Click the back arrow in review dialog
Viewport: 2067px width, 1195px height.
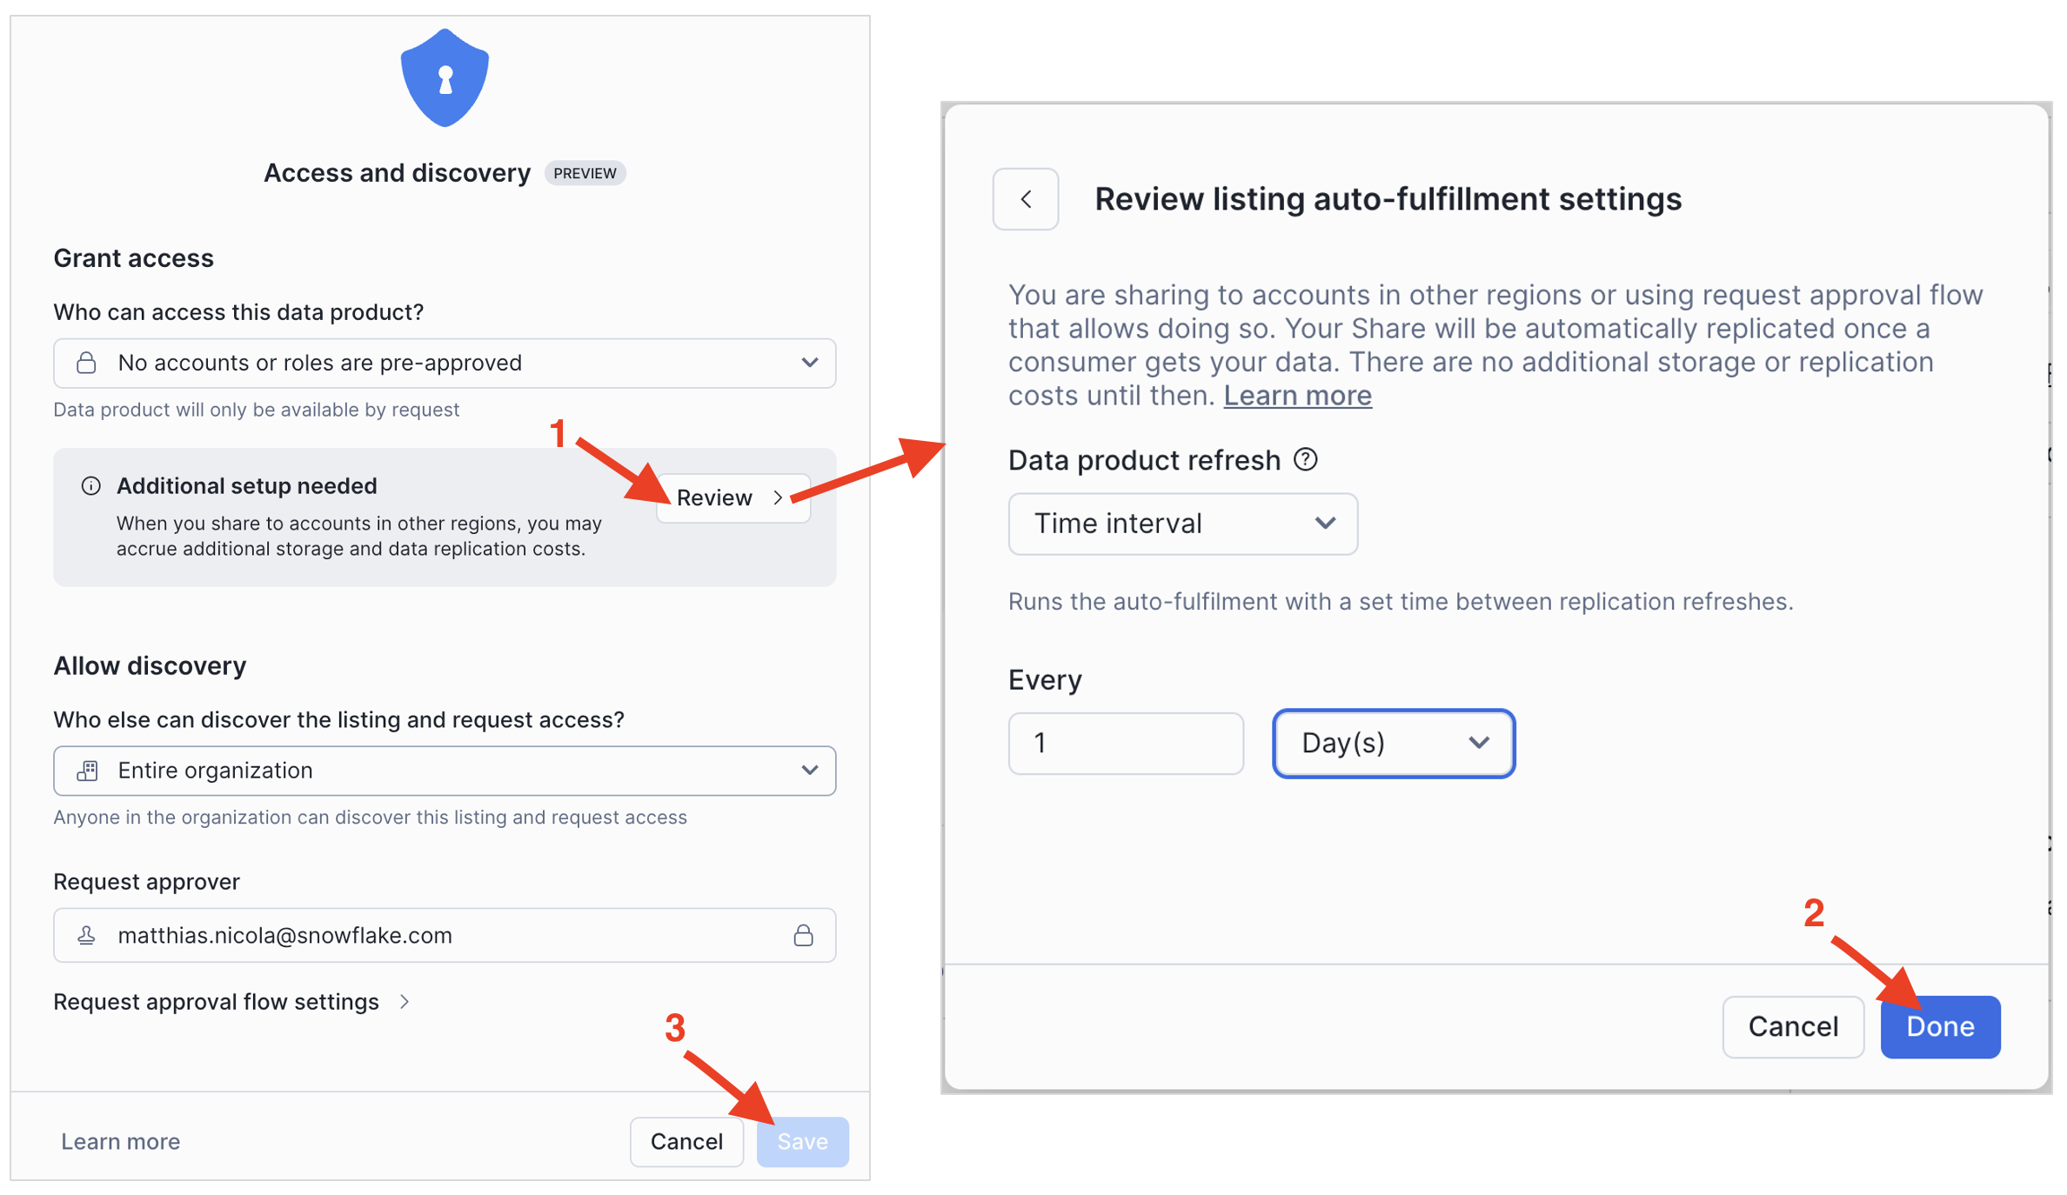pos(1026,199)
